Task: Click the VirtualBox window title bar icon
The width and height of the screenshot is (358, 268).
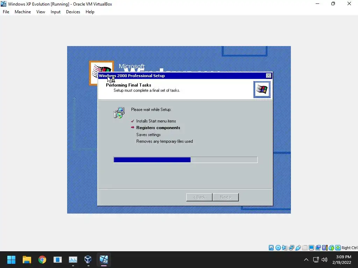Action: [3, 4]
